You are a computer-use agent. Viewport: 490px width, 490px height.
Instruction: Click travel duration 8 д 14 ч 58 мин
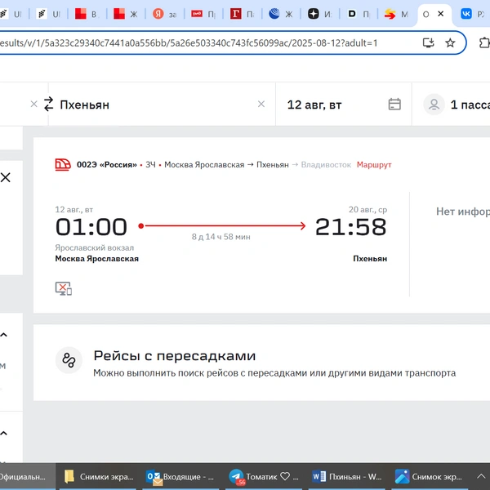point(221,237)
